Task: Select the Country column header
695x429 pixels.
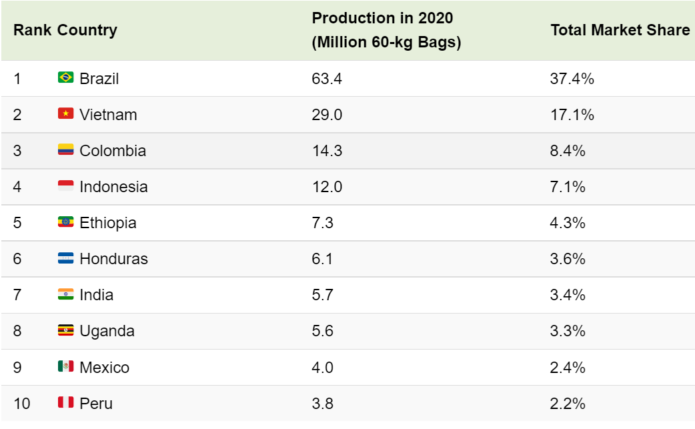Action: coord(87,31)
